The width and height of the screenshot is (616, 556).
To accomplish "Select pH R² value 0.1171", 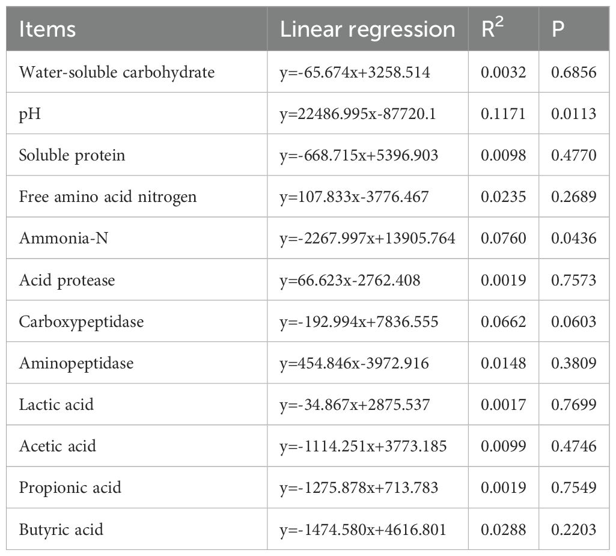I will [503, 114].
